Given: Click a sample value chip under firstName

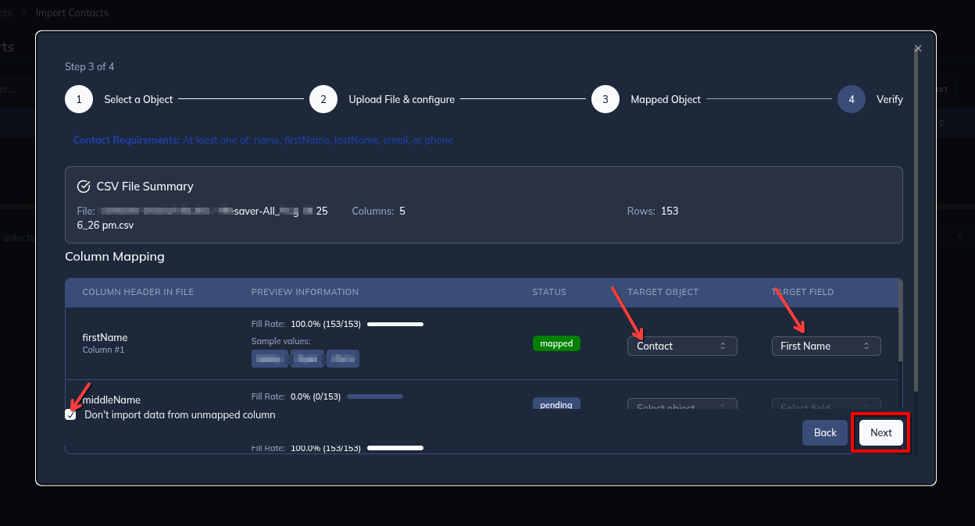Looking at the screenshot, I should coord(270,358).
